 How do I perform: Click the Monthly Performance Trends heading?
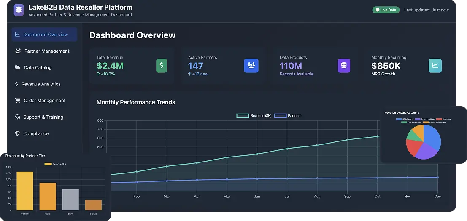tap(136, 102)
